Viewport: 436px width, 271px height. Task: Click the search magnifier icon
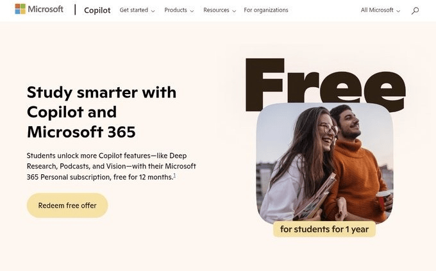(x=415, y=10)
